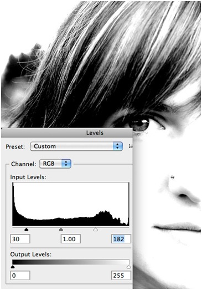Select the black output levels slider handle
The width and height of the screenshot is (202, 290).
coord(13,267)
